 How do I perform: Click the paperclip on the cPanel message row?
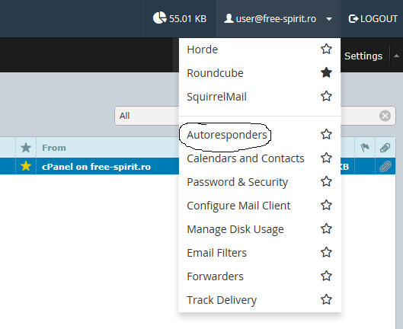click(x=385, y=166)
